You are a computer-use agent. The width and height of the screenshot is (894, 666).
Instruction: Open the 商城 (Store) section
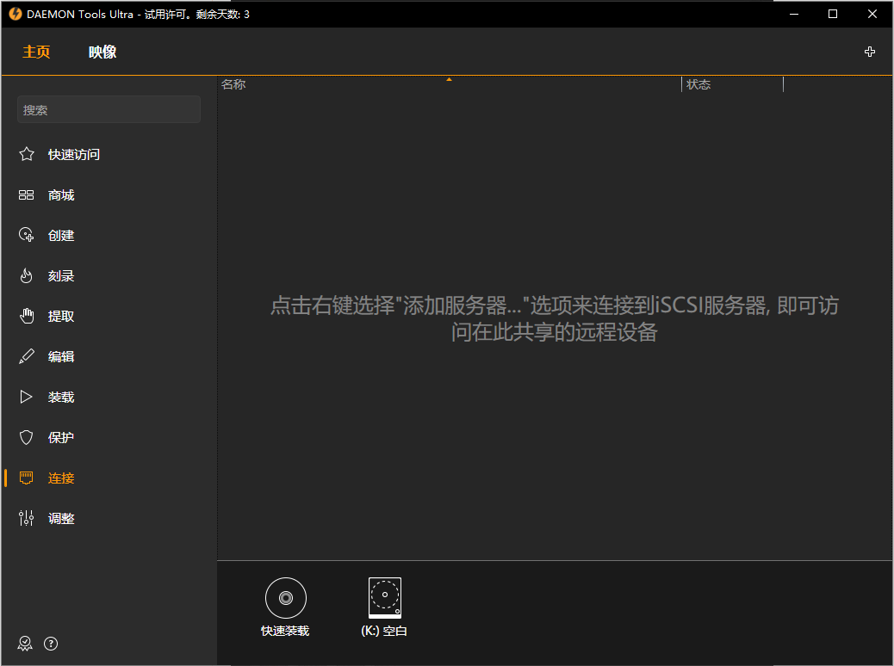(60, 194)
